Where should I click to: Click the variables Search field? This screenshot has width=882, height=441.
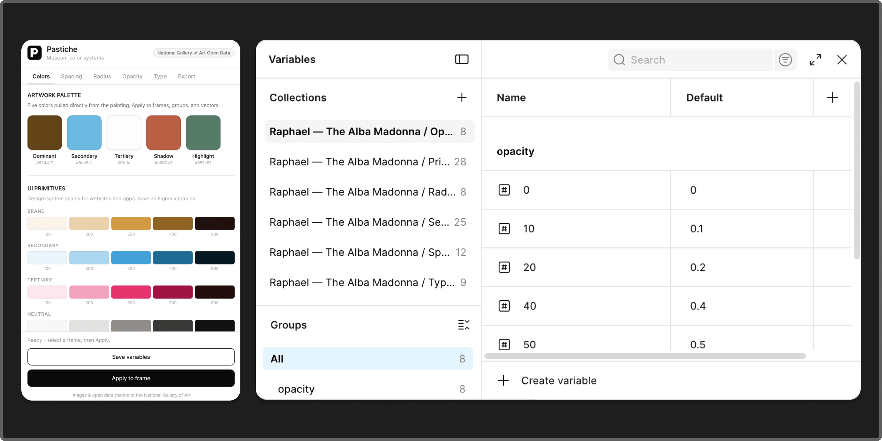(x=691, y=60)
